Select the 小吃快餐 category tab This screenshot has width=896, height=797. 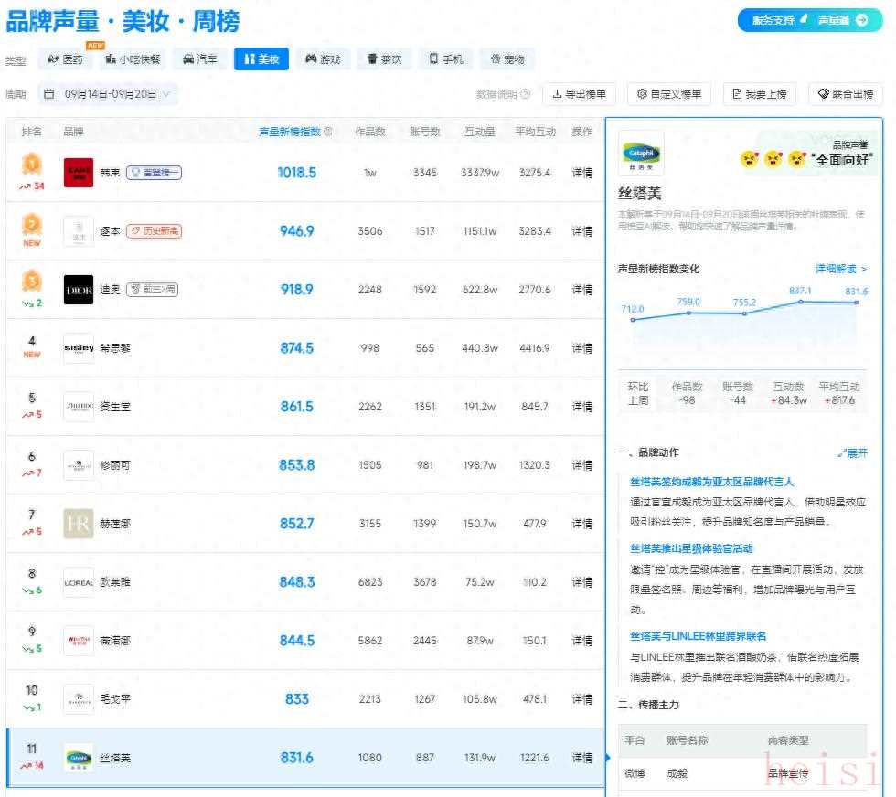(x=132, y=59)
